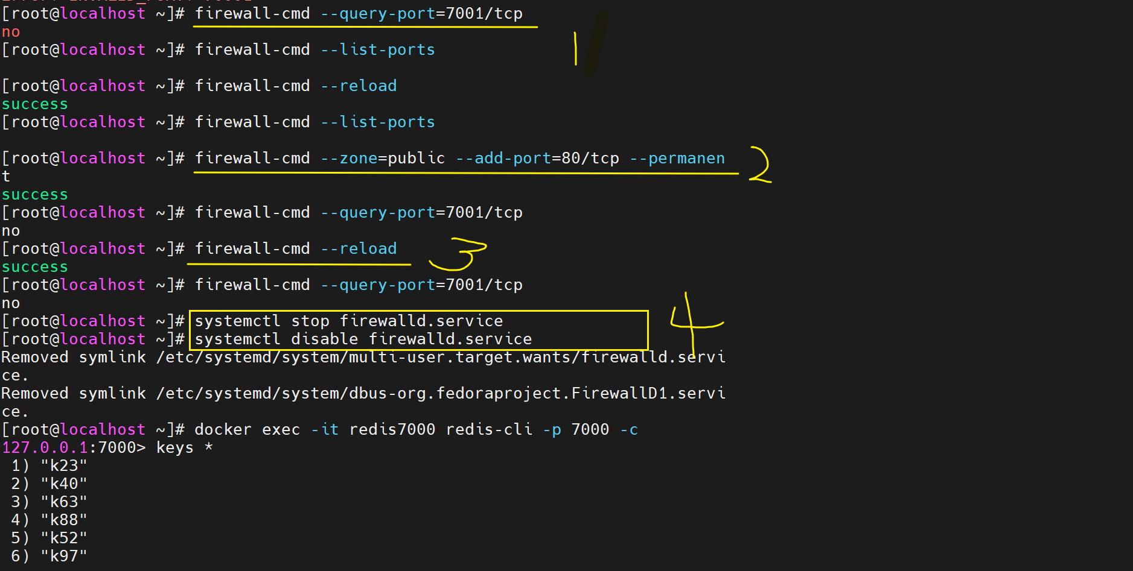Select the "--zone=public" option text

pos(383,159)
